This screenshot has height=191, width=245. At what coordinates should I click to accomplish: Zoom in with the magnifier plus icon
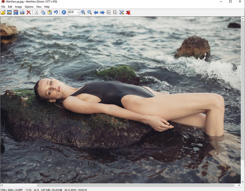coord(83,12)
